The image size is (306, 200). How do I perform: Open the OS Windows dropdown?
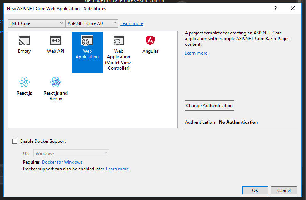point(71,153)
